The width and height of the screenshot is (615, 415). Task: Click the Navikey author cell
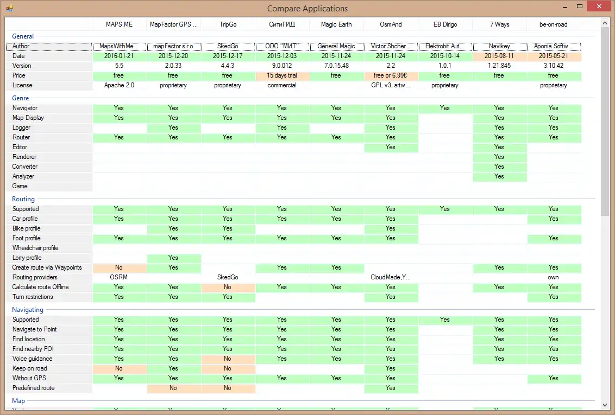click(499, 46)
